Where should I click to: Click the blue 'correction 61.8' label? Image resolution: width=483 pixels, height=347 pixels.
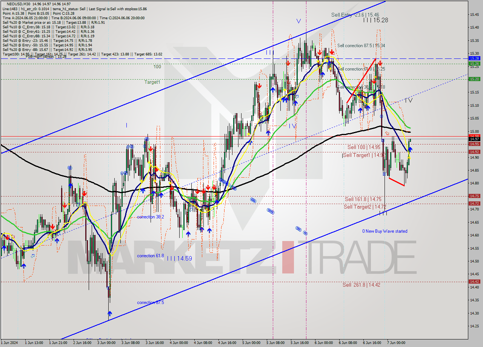coord(151,256)
